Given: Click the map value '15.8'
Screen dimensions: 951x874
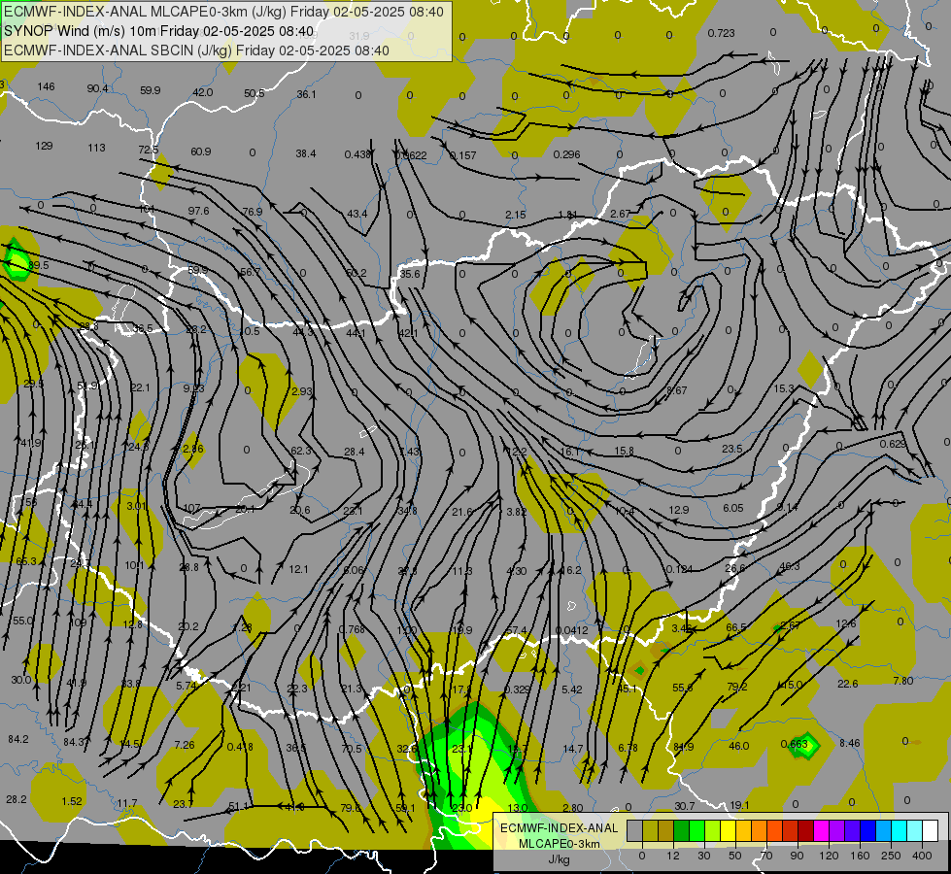Looking at the screenshot, I should click(x=624, y=452).
